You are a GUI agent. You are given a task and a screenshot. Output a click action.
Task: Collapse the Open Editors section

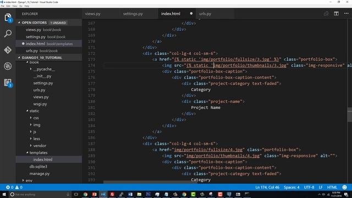(x=19, y=23)
